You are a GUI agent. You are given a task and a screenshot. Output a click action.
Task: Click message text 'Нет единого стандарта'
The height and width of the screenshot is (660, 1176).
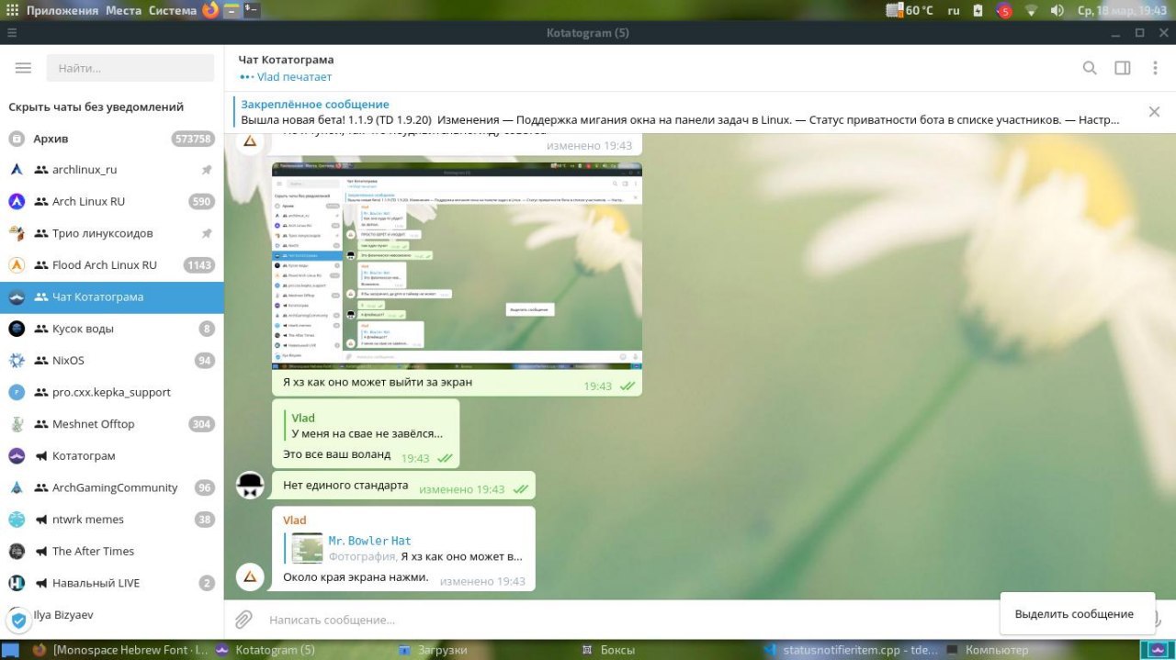pyautogui.click(x=345, y=485)
